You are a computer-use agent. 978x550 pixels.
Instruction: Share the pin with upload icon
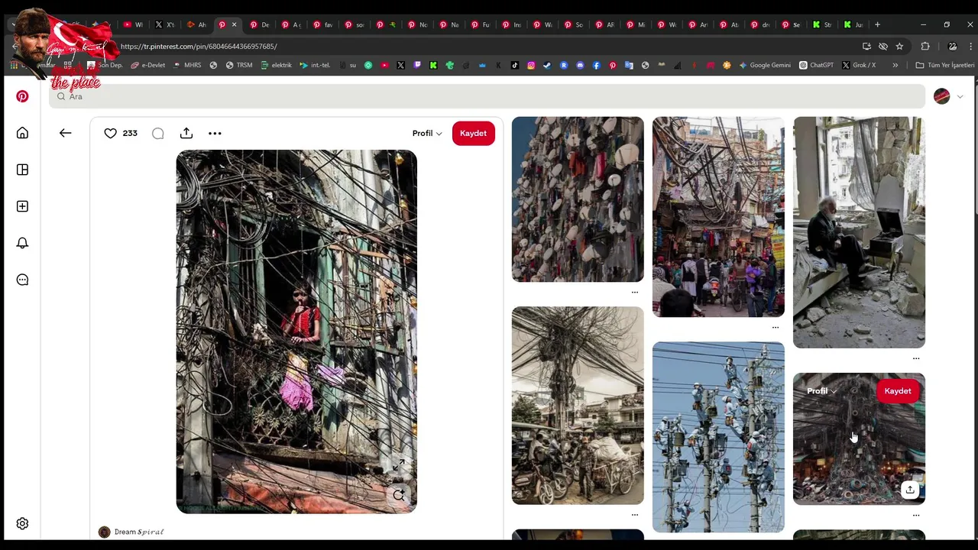pos(186,133)
